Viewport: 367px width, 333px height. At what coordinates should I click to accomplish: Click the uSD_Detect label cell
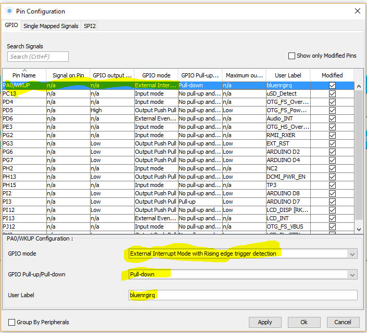(x=288, y=94)
